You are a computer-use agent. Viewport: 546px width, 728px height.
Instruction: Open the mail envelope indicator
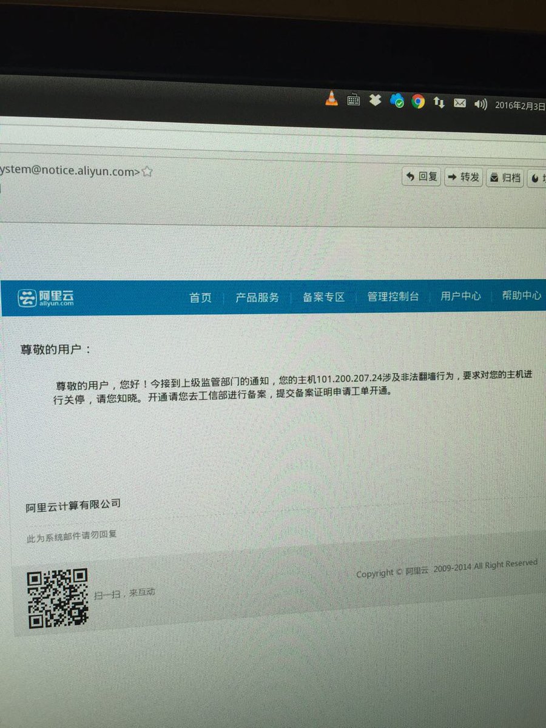click(x=459, y=104)
